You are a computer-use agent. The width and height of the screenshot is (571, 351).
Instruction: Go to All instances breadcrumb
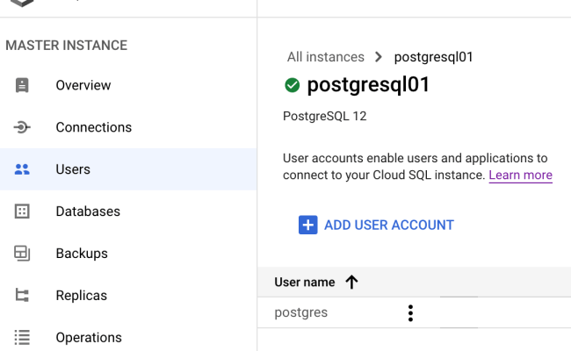(x=326, y=57)
